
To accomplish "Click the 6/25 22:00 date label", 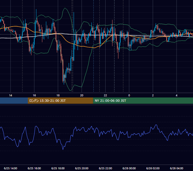I will [106, 168].
